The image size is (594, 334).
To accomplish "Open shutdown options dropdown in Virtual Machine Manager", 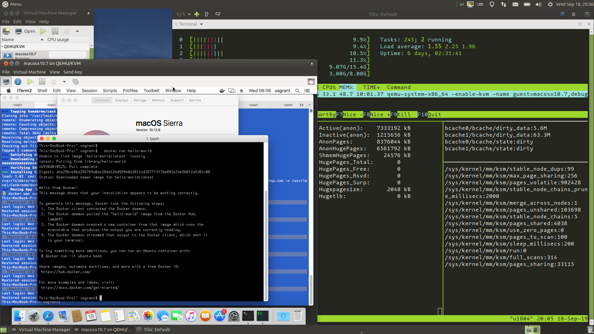I will tap(77, 31).
